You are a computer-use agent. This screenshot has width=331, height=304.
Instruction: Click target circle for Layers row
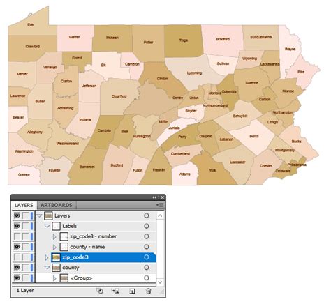[147, 215]
